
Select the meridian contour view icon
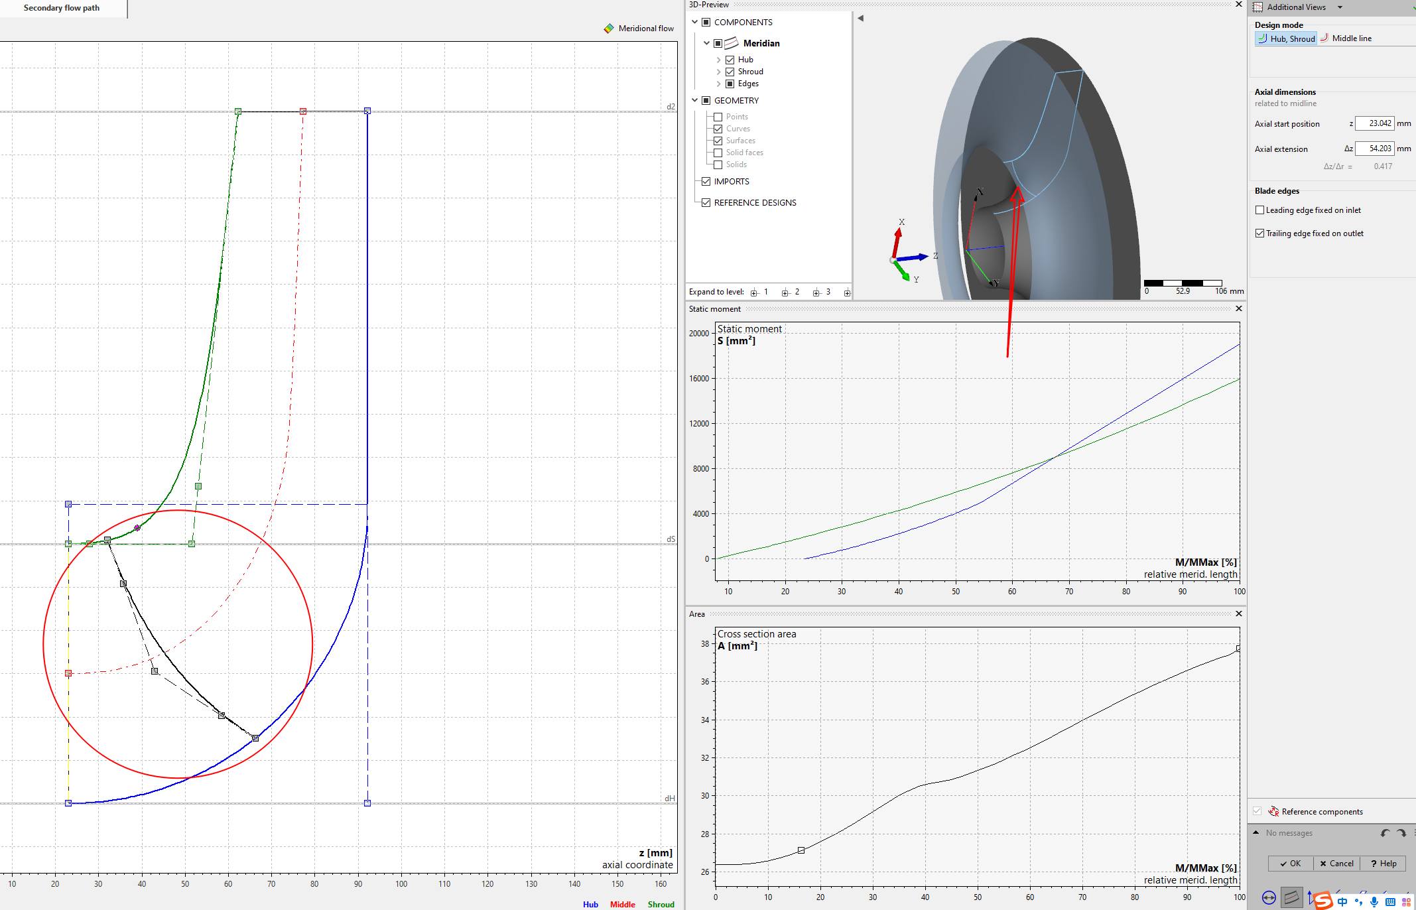[1291, 897]
